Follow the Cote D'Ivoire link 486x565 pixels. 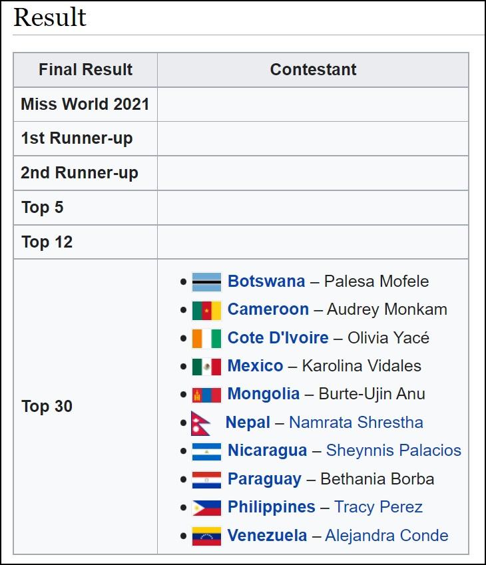[278, 337]
